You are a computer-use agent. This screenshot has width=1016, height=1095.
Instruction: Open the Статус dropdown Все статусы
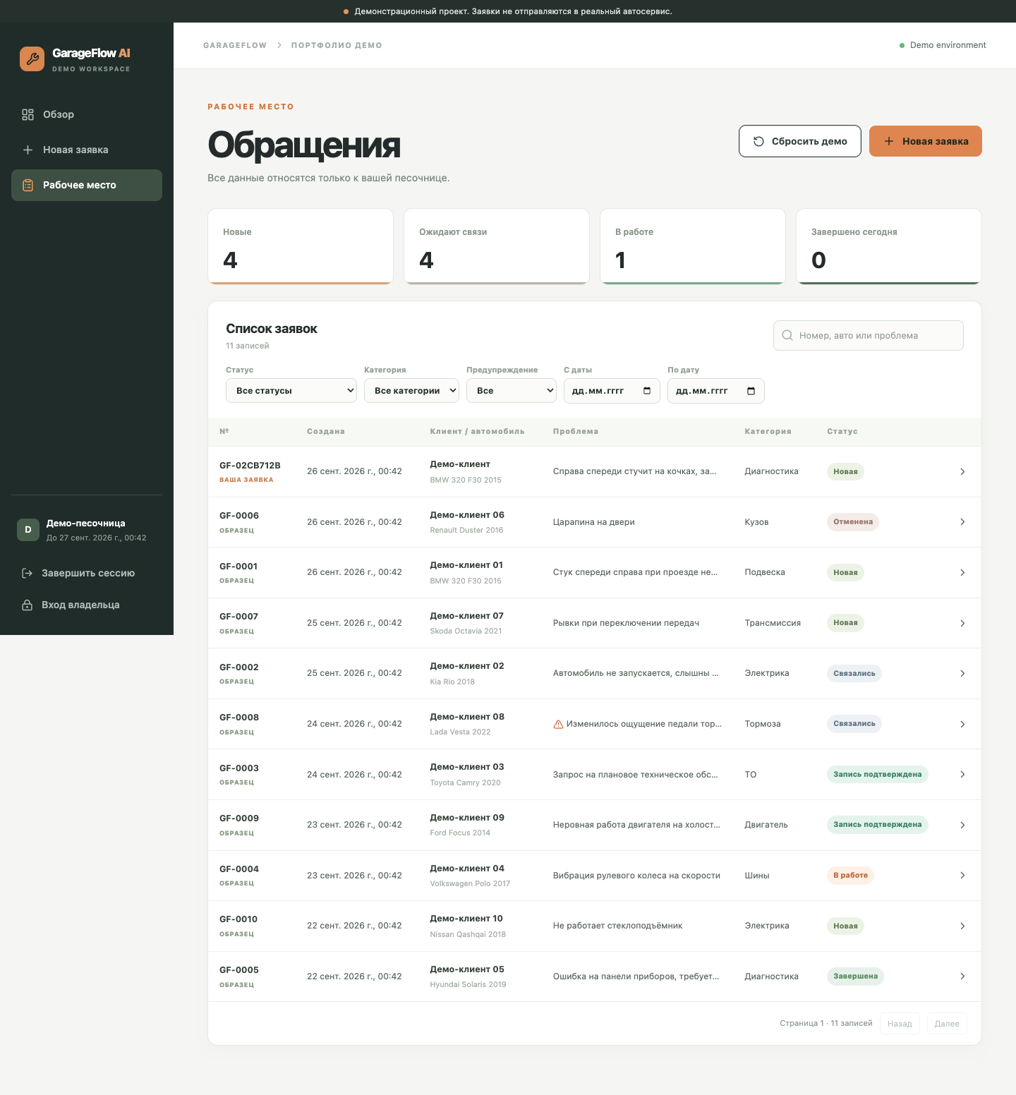291,391
